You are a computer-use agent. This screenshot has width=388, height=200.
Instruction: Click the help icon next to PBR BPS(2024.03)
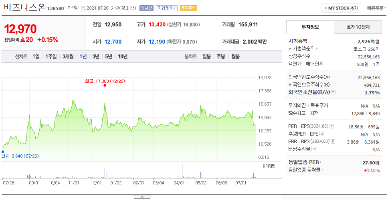click(333, 142)
